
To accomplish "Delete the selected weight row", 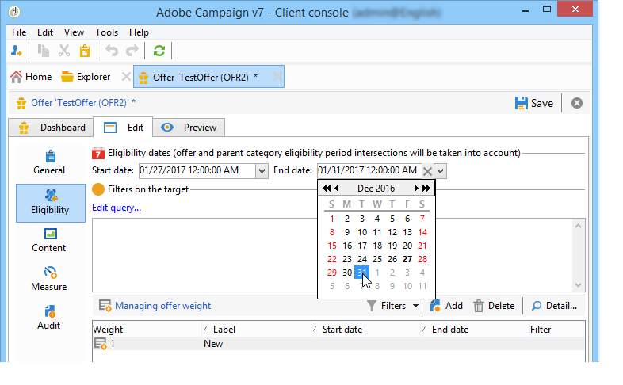I will 494,306.
